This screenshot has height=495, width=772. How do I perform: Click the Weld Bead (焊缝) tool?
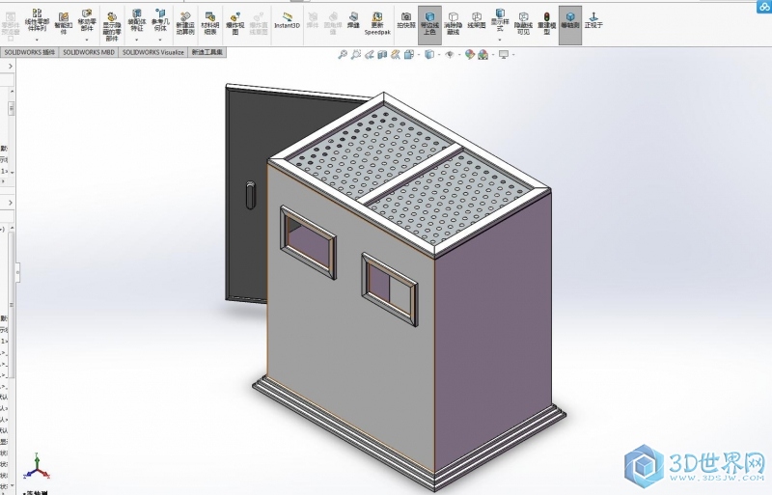(353, 20)
